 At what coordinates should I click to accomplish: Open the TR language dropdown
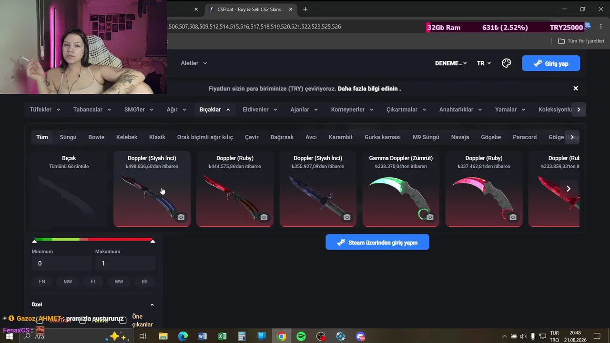484,63
